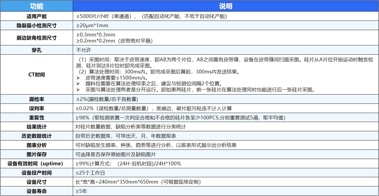Click the 设备投产时间 row label

point(36,173)
